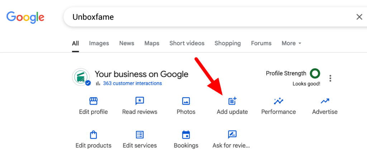Click the Add update post icon

(x=232, y=101)
